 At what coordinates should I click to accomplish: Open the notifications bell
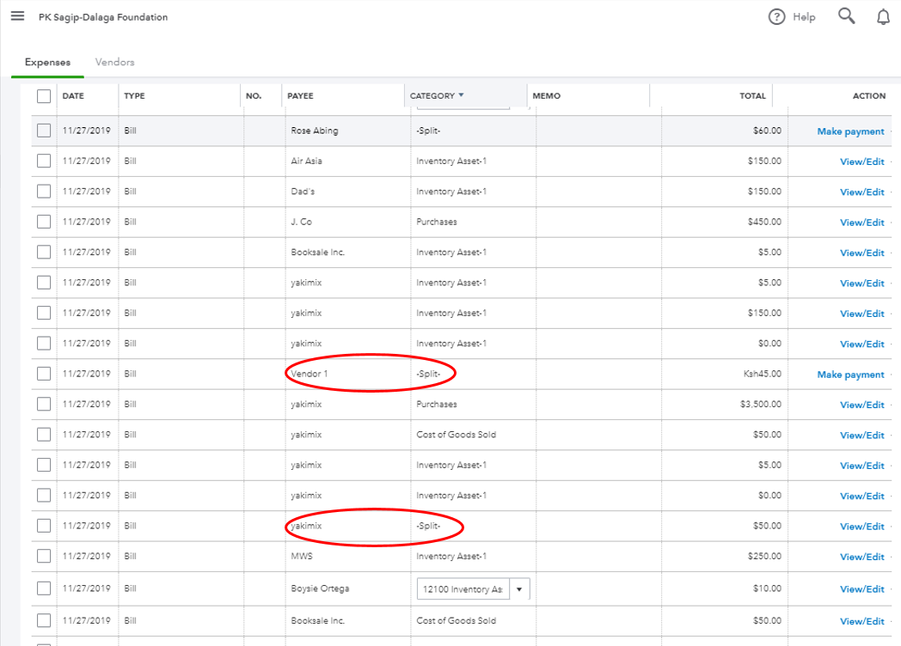coord(883,17)
